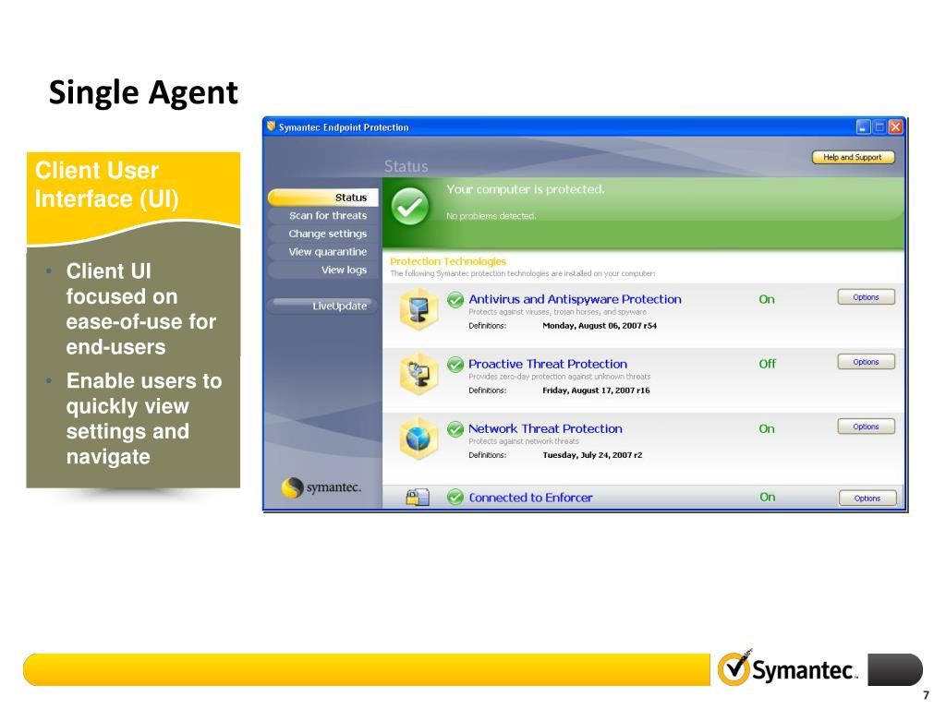Image resolution: width=946 pixels, height=709 pixels.
Task: Click definitions date Friday, August 17, 2007 r16
Action: [x=596, y=391]
